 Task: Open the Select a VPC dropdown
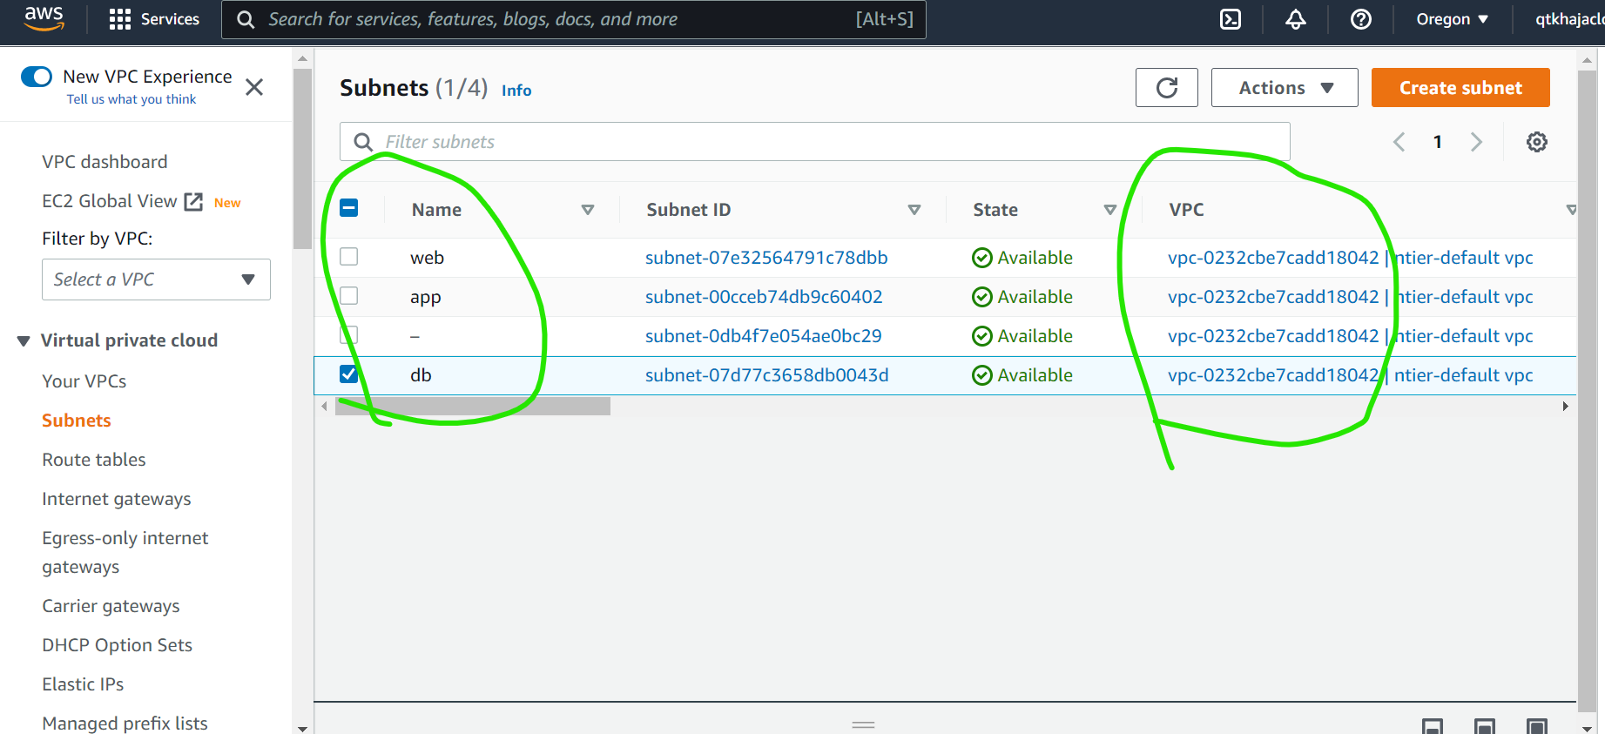(156, 279)
